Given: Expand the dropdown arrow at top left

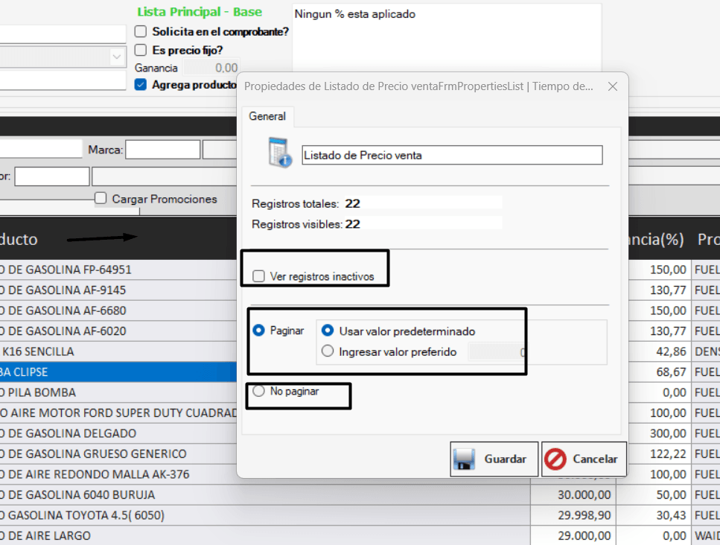Looking at the screenshot, I should (117, 57).
